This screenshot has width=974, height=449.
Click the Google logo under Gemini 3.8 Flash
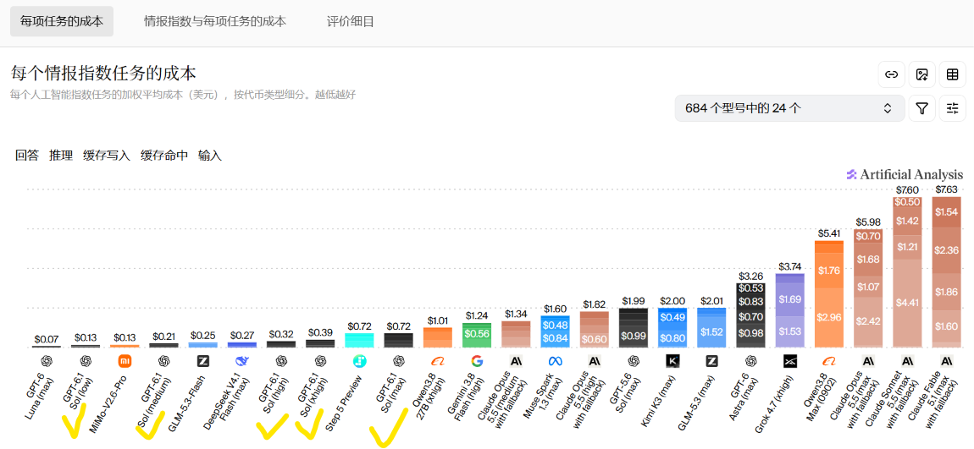(x=477, y=361)
